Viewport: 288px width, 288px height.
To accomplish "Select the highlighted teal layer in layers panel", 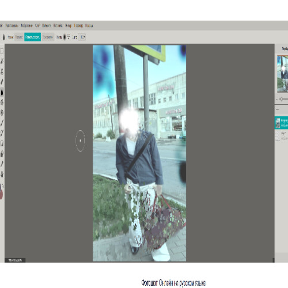I will point(281,123).
